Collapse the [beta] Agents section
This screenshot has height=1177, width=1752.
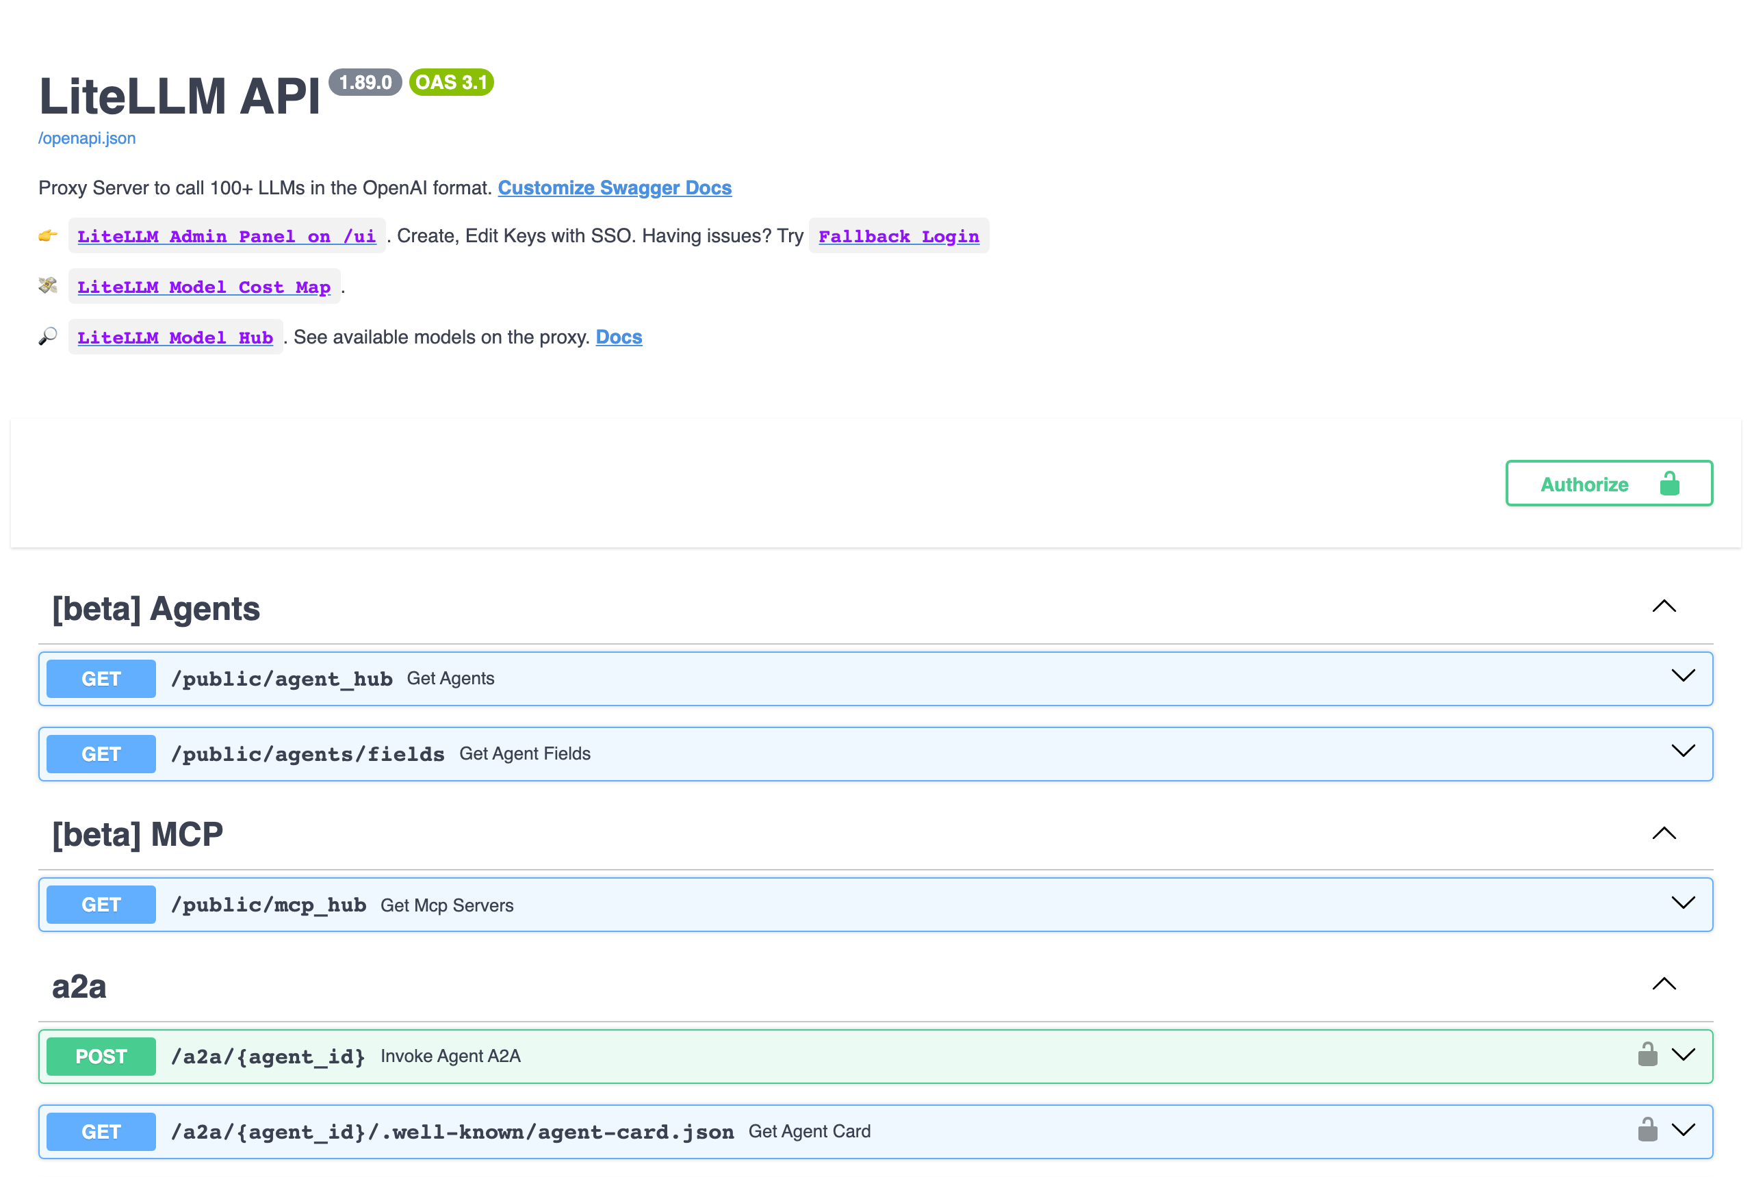1664,606
